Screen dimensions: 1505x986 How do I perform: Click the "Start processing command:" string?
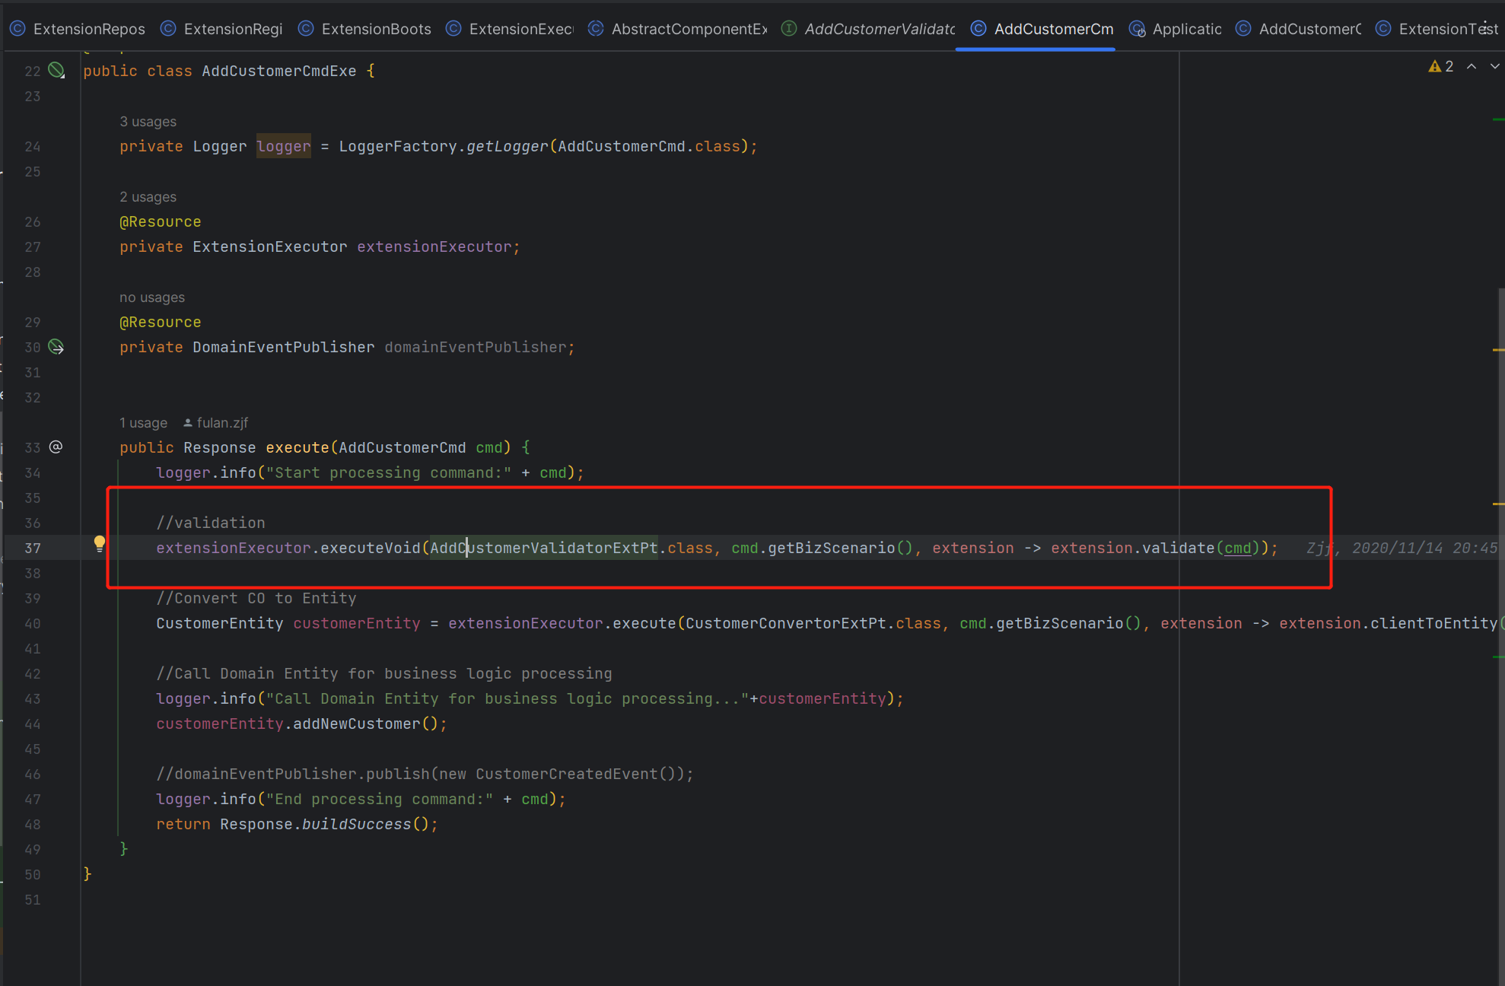click(389, 472)
